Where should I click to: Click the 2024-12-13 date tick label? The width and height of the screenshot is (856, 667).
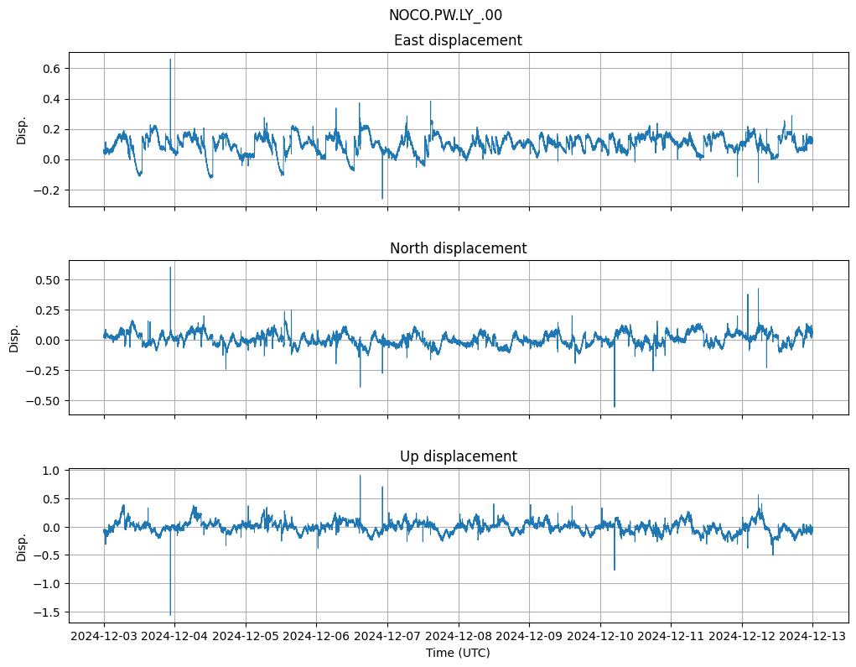[x=812, y=637]
